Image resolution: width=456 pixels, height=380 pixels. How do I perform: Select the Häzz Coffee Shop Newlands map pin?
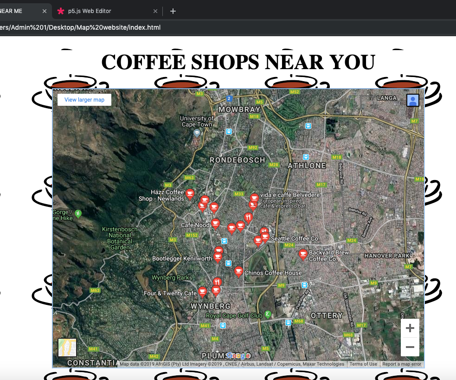pos(190,193)
